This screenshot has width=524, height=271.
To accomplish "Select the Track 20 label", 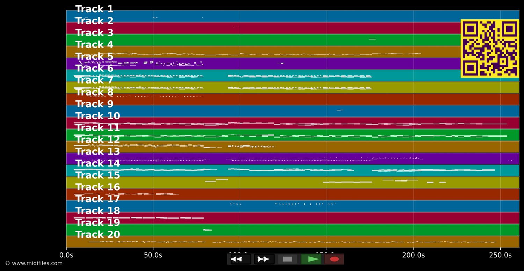I will pos(97,234).
